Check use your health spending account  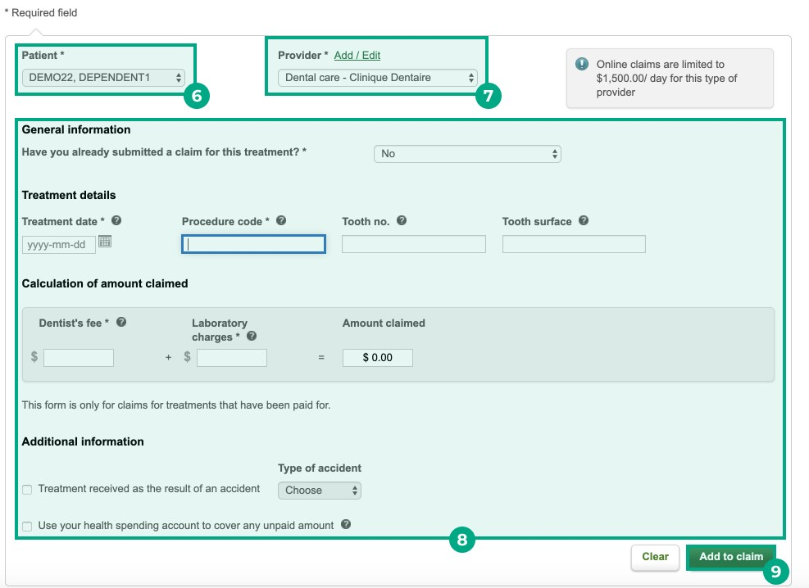pyautogui.click(x=27, y=526)
